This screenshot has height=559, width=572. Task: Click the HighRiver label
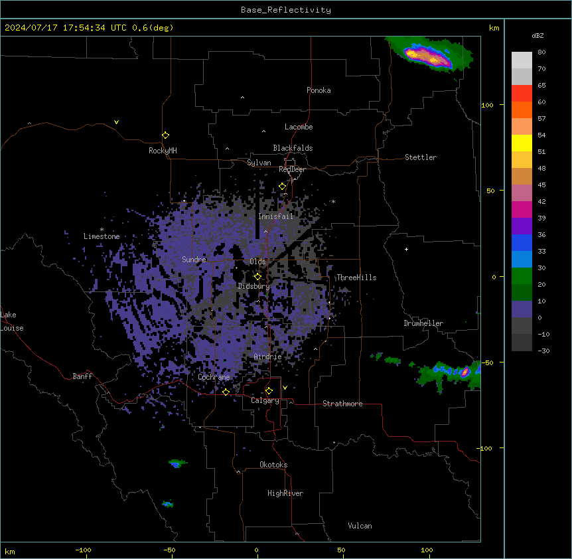click(x=285, y=493)
